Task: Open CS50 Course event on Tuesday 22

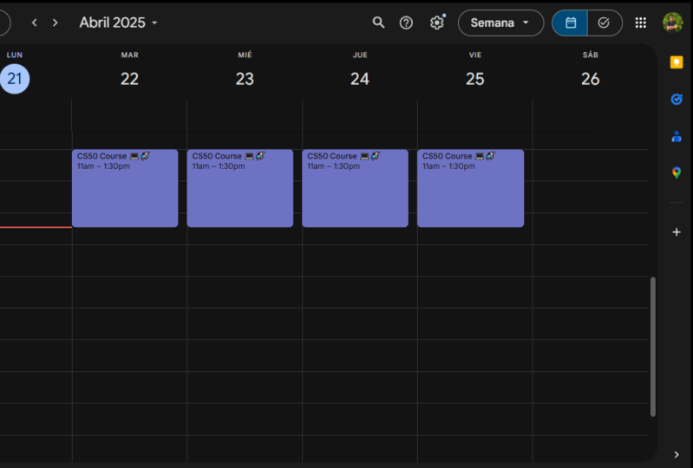Action: [x=125, y=189]
